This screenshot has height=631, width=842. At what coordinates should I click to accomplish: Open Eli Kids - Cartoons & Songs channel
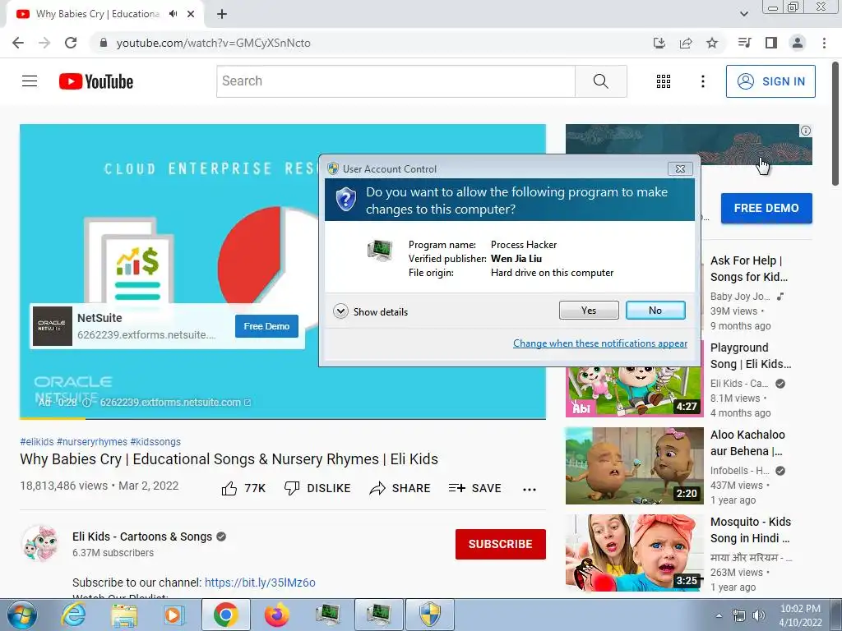coord(142,537)
